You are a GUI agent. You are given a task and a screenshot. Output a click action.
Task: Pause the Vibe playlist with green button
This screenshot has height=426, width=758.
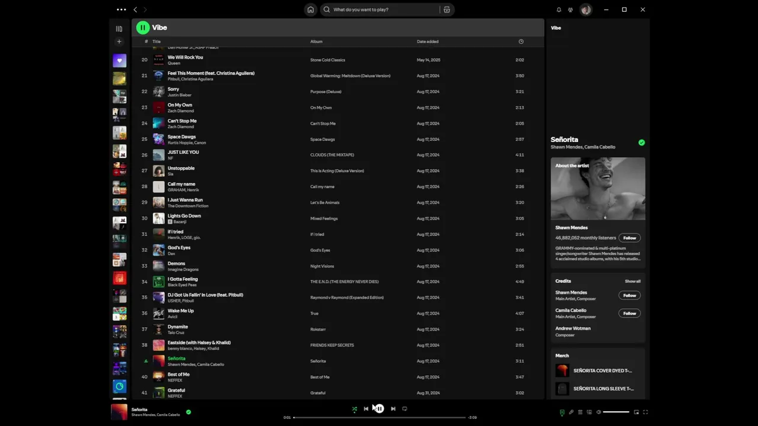143,27
